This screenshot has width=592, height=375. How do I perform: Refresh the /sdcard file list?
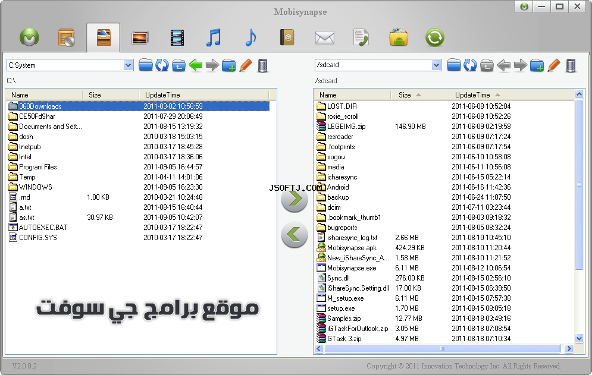click(x=470, y=65)
